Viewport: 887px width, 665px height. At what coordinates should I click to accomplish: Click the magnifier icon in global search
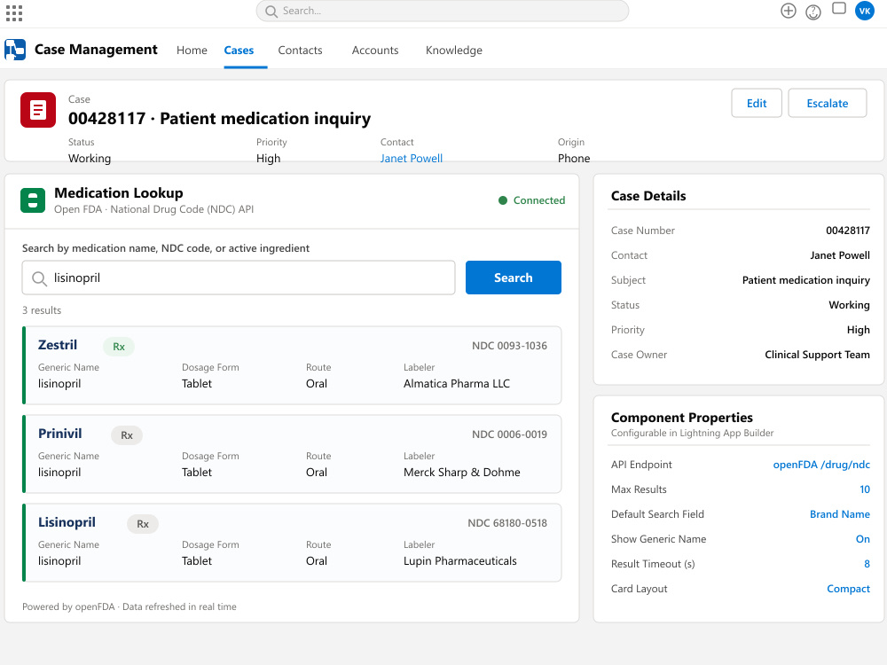(x=271, y=12)
